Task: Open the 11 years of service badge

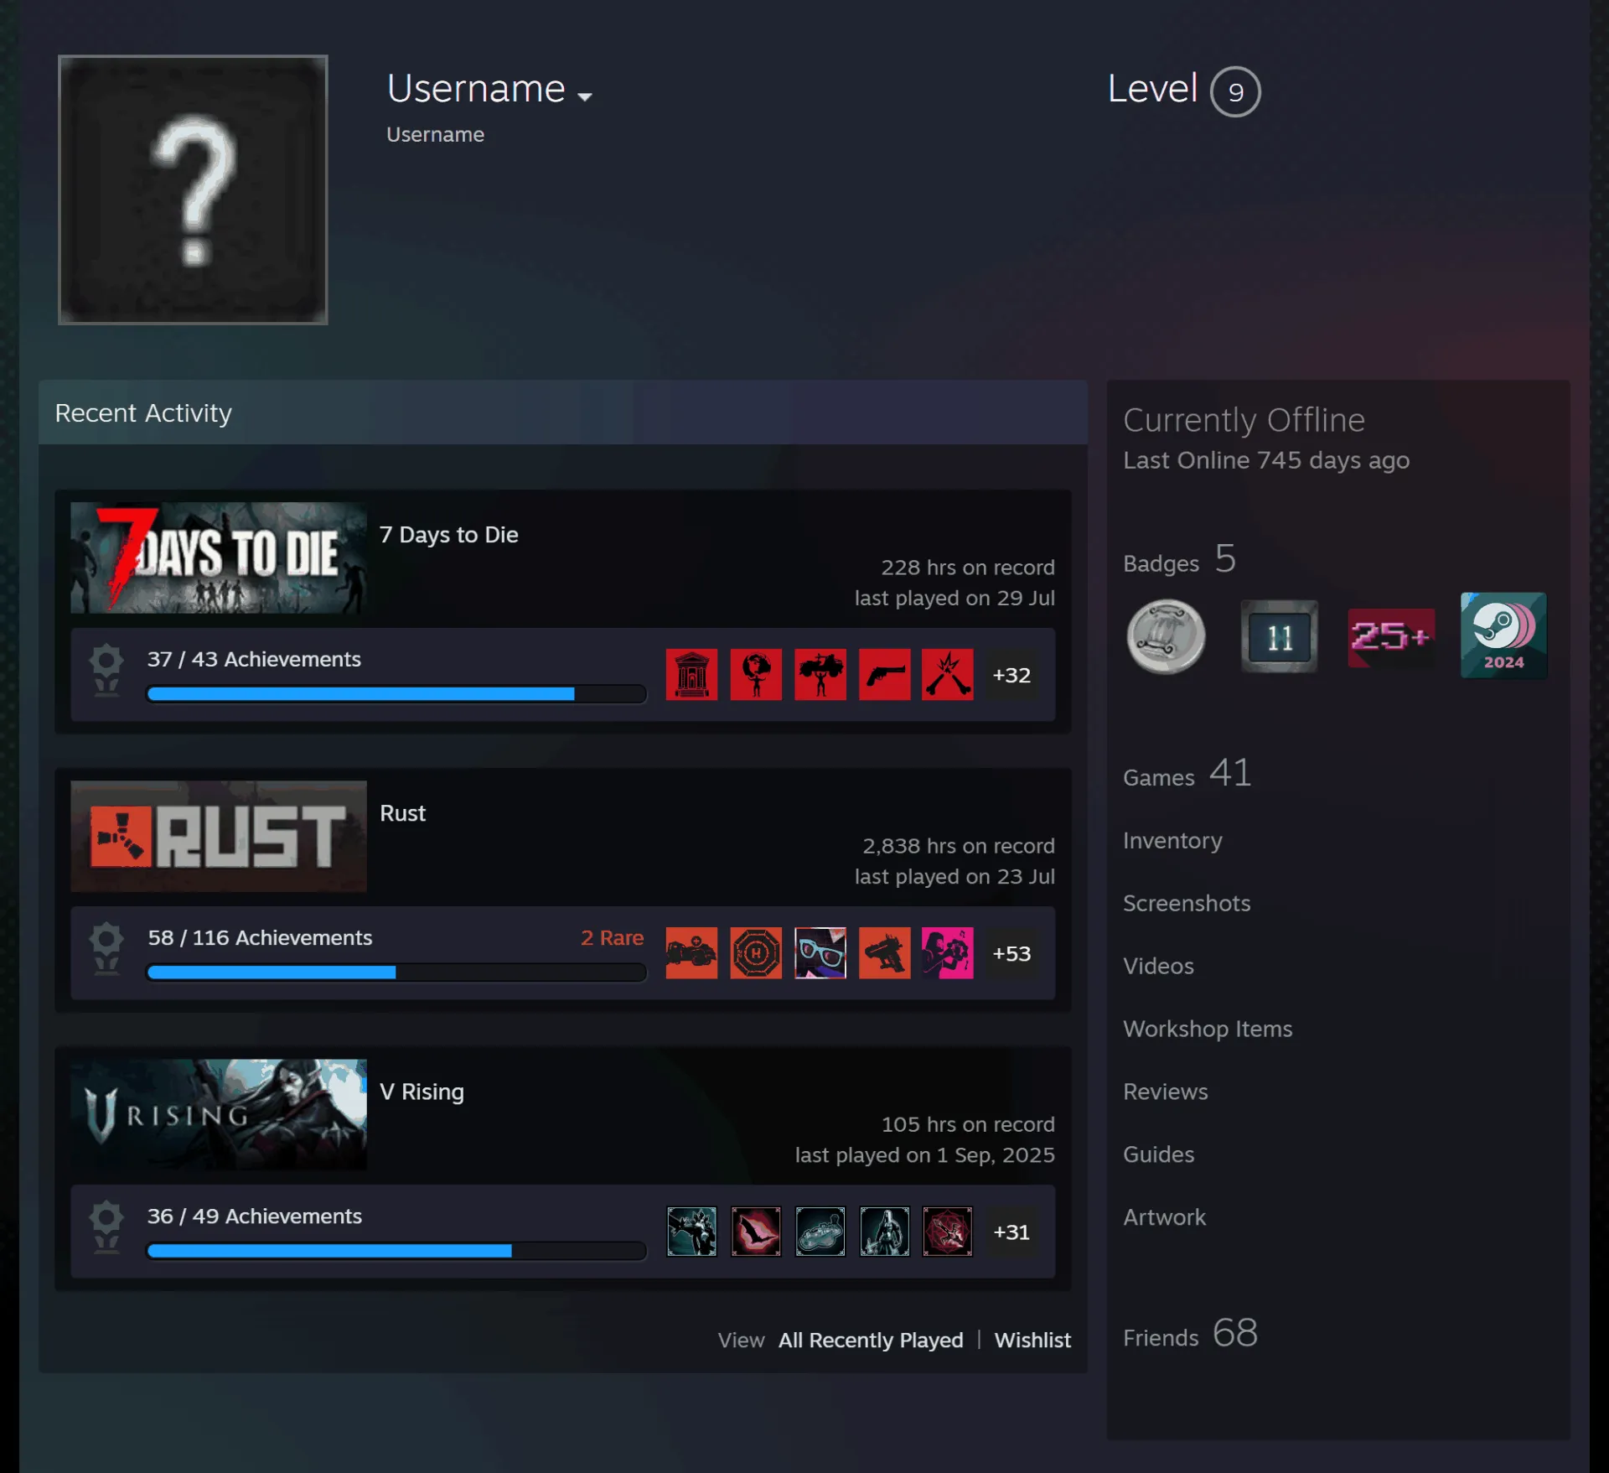Action: click(x=1279, y=636)
